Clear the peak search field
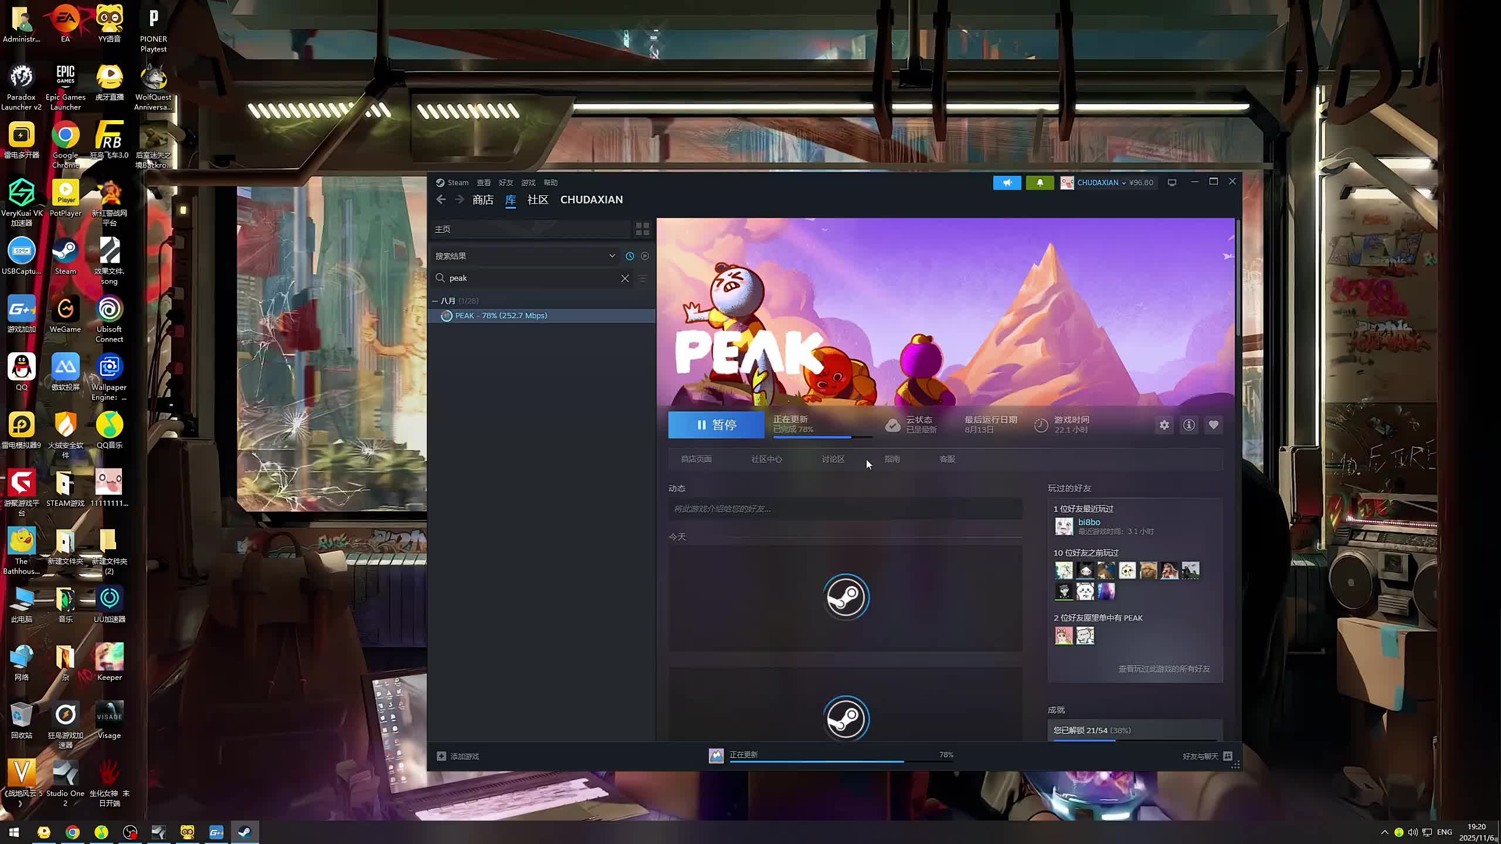The height and width of the screenshot is (844, 1501). pyautogui.click(x=625, y=278)
